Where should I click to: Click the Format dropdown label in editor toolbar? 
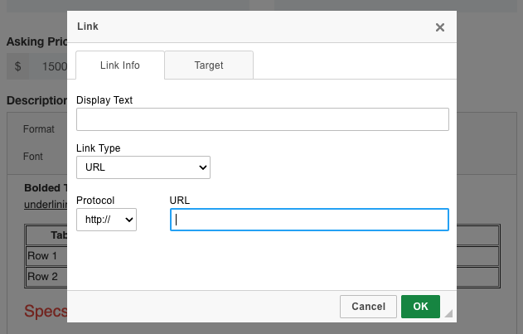pos(39,129)
